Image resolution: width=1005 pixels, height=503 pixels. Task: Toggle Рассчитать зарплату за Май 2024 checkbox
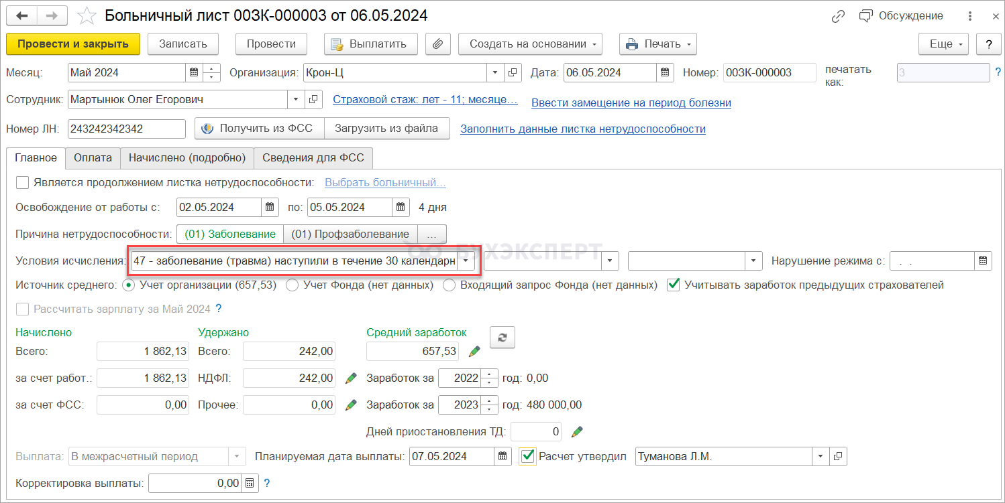click(23, 309)
